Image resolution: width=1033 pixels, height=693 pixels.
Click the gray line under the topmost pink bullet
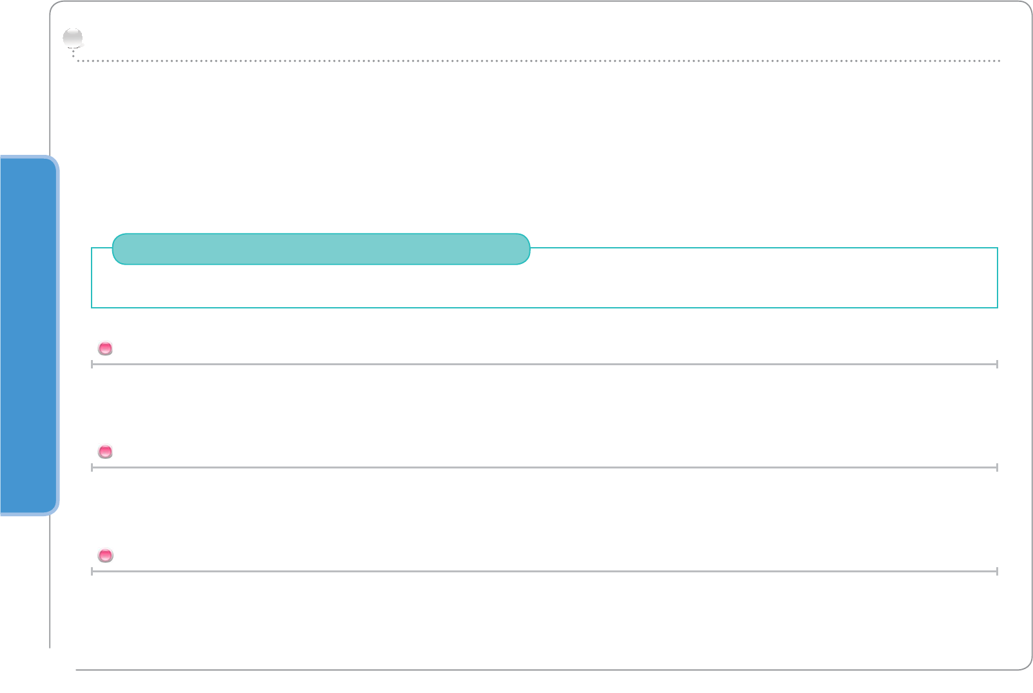(544, 365)
